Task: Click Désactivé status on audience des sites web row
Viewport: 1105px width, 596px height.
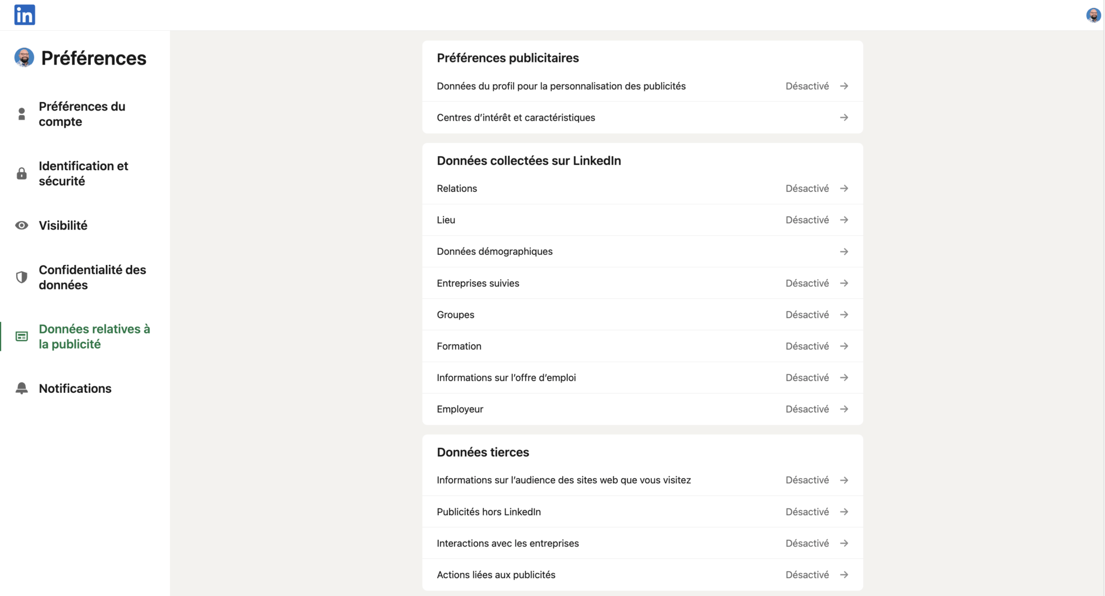Action: (807, 480)
